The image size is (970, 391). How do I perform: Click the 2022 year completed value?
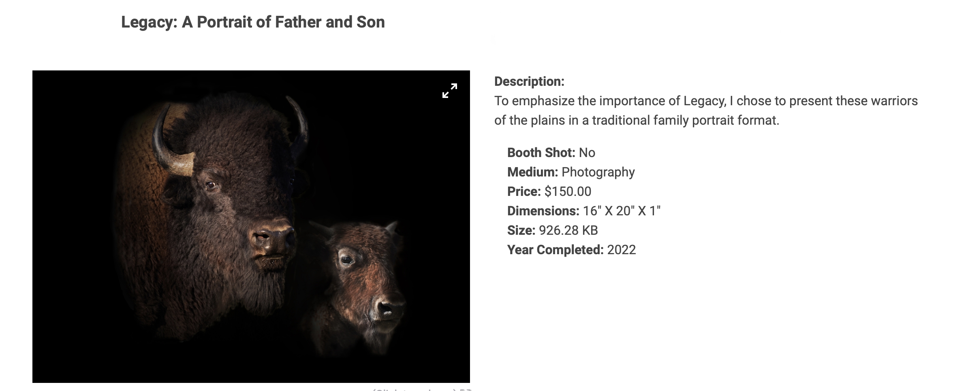click(x=621, y=250)
